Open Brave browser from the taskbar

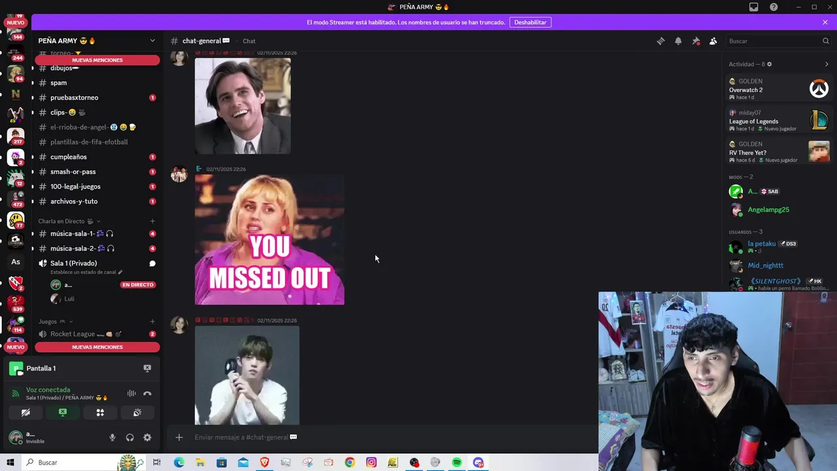click(x=264, y=462)
